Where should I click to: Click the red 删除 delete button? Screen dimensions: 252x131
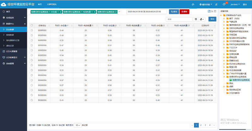tap(184, 12)
